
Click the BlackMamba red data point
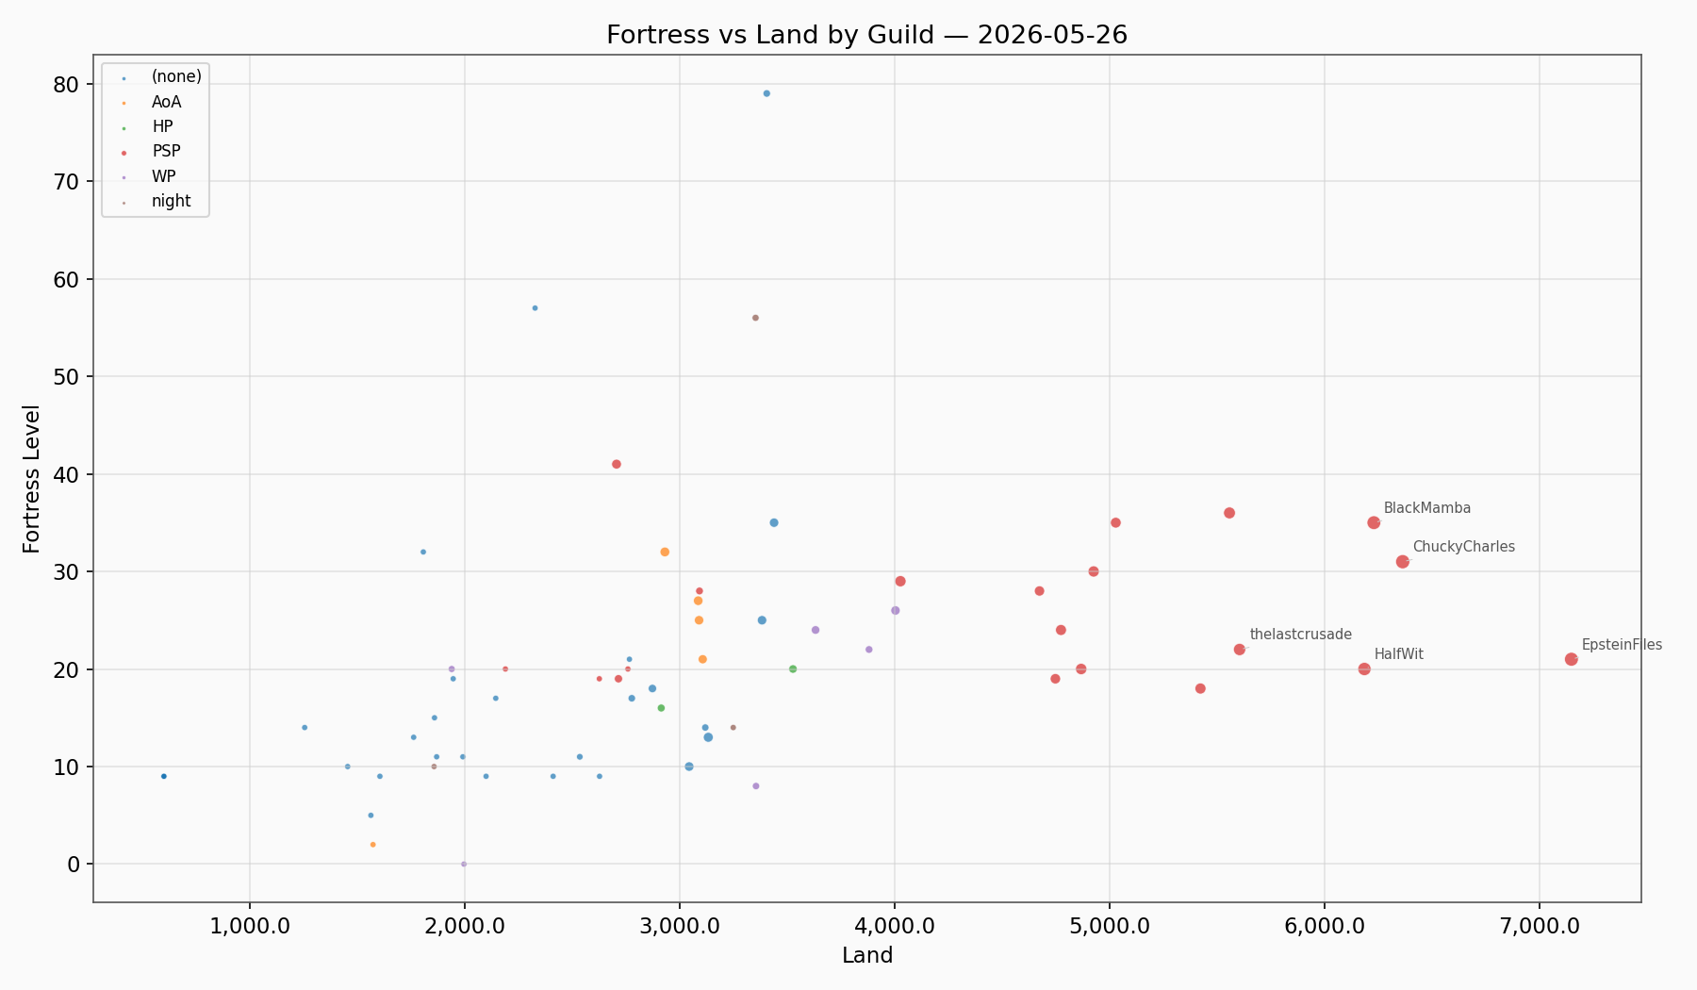[x=1374, y=522]
